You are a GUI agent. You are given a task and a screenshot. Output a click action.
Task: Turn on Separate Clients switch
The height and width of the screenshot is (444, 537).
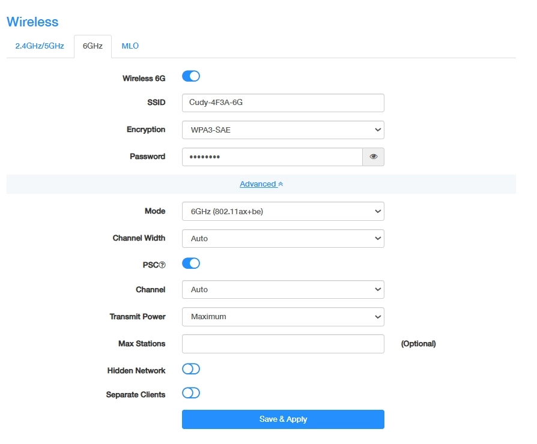click(x=190, y=394)
